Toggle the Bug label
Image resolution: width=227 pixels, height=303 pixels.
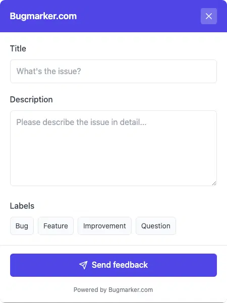coord(22,226)
